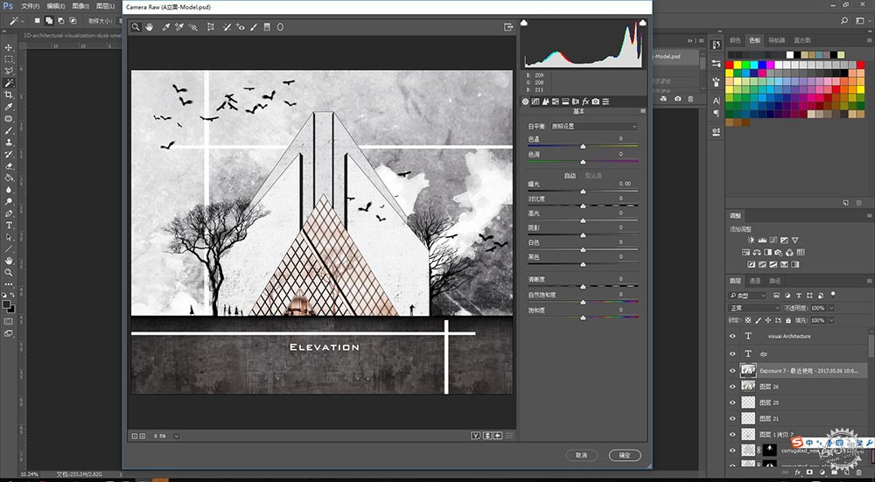Viewport: 875px width, 482px height.
Task: Open the white balance preset dropdown
Action: 594,127
